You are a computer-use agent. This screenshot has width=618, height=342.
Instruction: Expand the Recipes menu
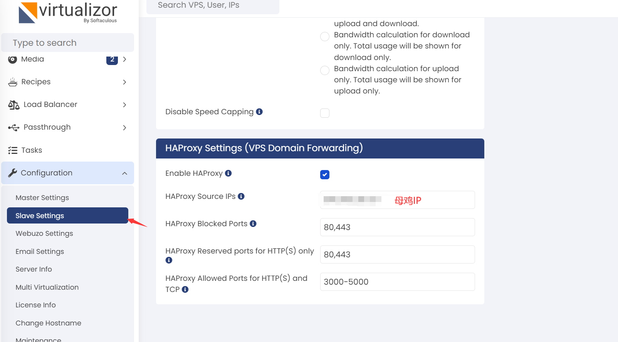point(67,82)
